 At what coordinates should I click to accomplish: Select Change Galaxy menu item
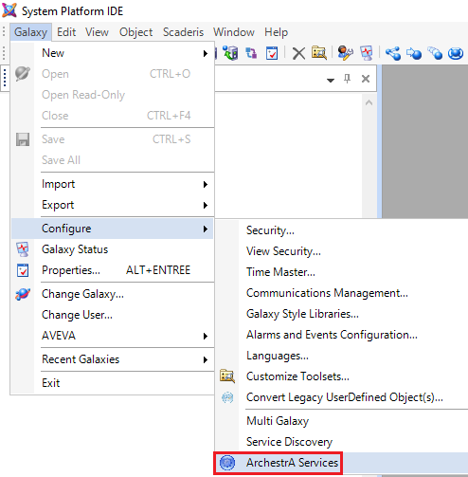pyautogui.click(x=82, y=294)
